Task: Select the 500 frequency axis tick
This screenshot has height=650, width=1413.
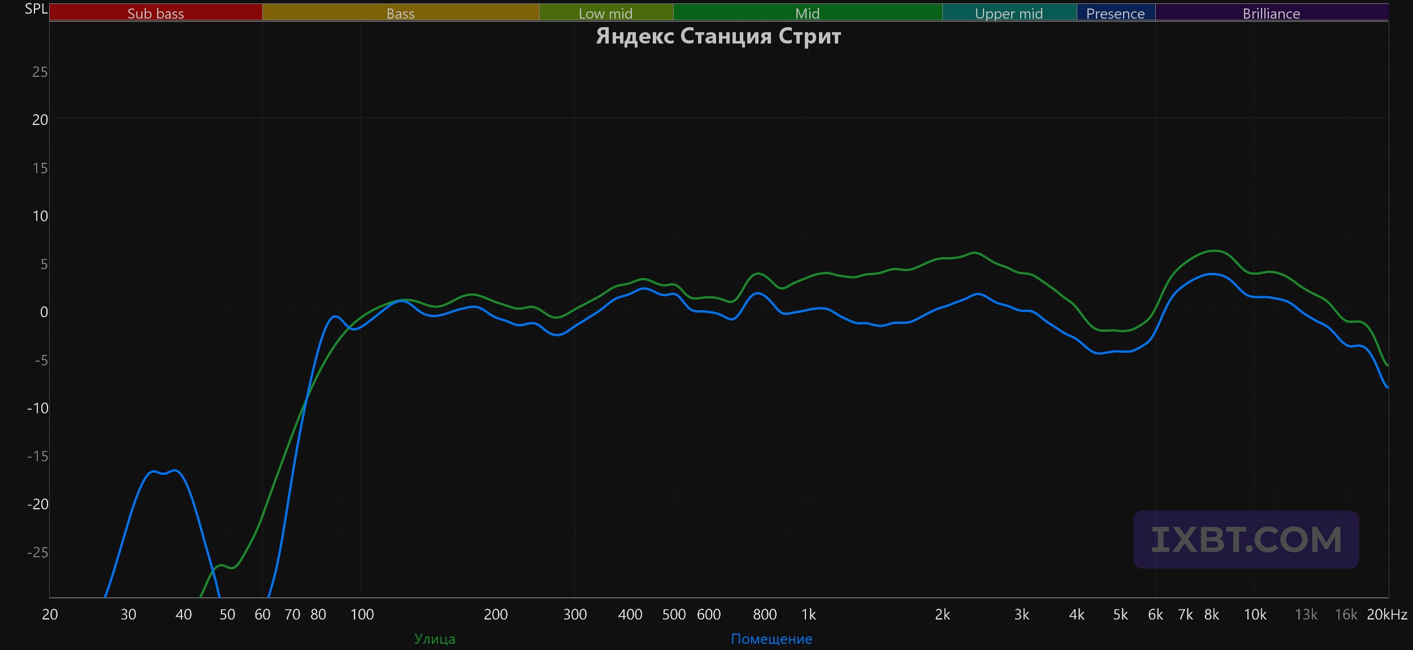Action: pos(674,614)
